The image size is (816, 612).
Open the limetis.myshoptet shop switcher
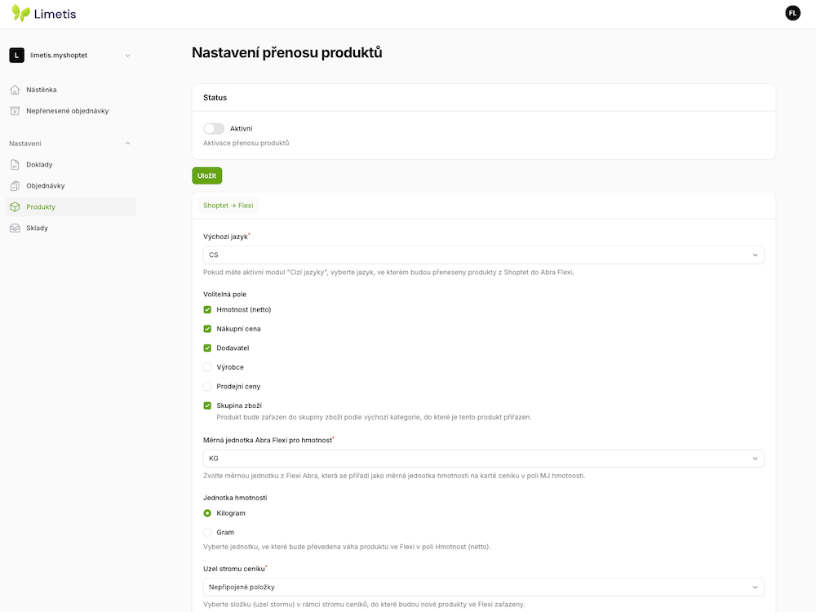(70, 55)
